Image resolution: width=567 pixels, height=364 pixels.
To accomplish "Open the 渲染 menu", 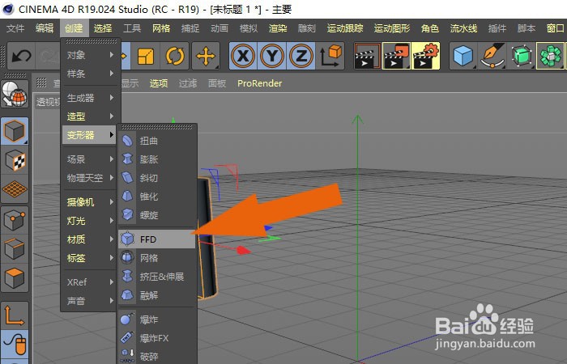I will (x=278, y=28).
